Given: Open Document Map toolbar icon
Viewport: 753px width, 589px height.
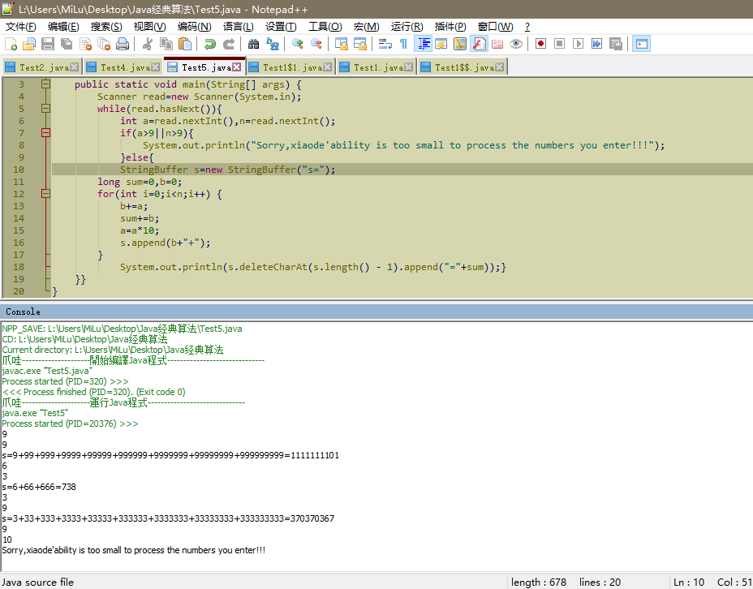Looking at the screenshot, I should pos(459,44).
